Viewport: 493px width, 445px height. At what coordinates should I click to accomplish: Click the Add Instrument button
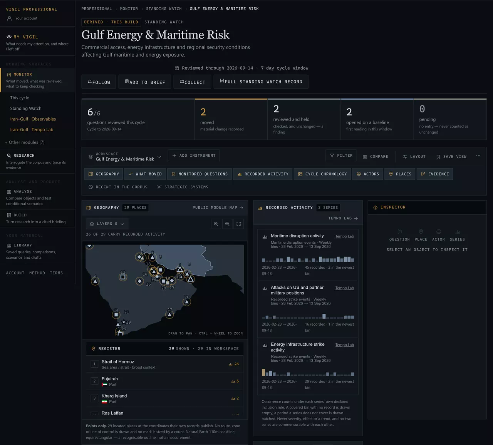[194, 156]
